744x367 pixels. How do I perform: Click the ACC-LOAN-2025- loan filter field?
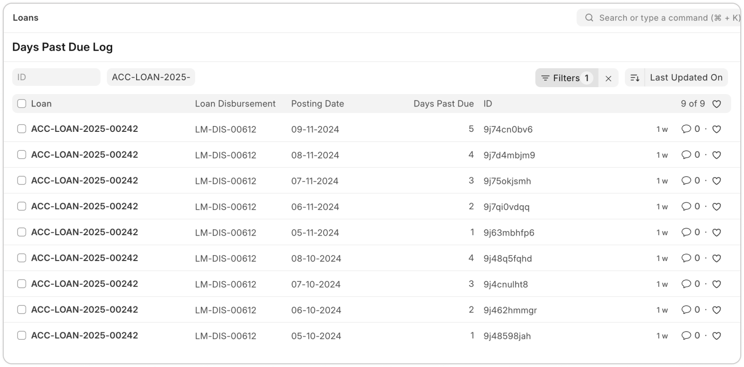pos(151,77)
